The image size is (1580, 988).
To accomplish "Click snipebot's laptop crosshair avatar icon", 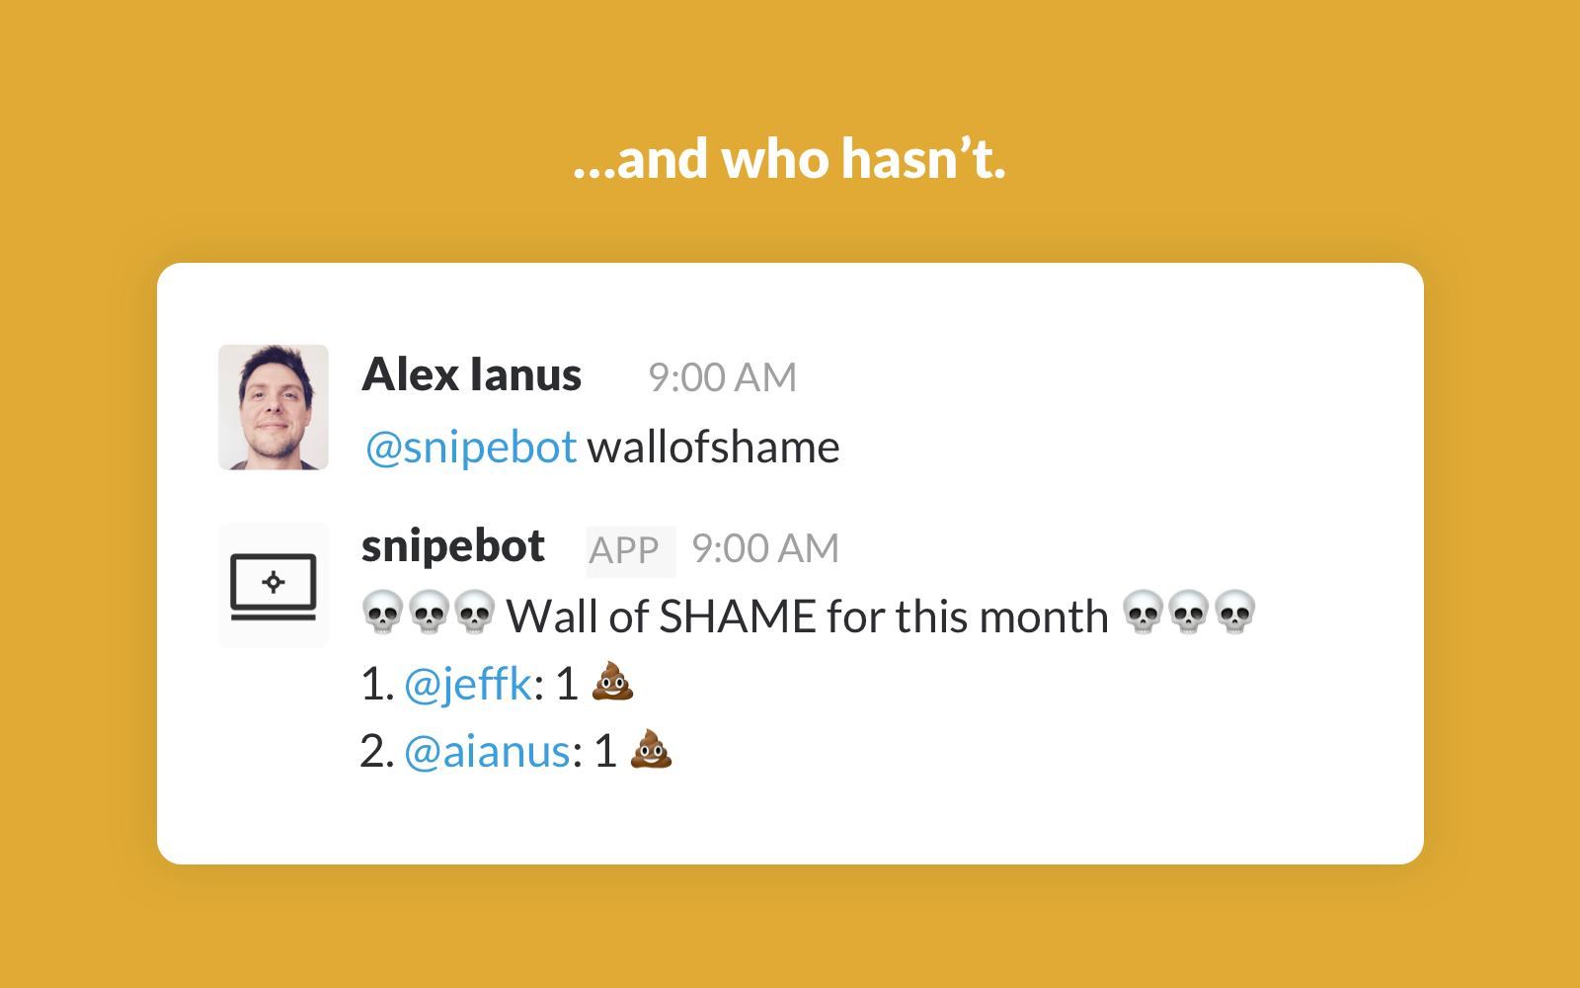I will click(x=274, y=585).
